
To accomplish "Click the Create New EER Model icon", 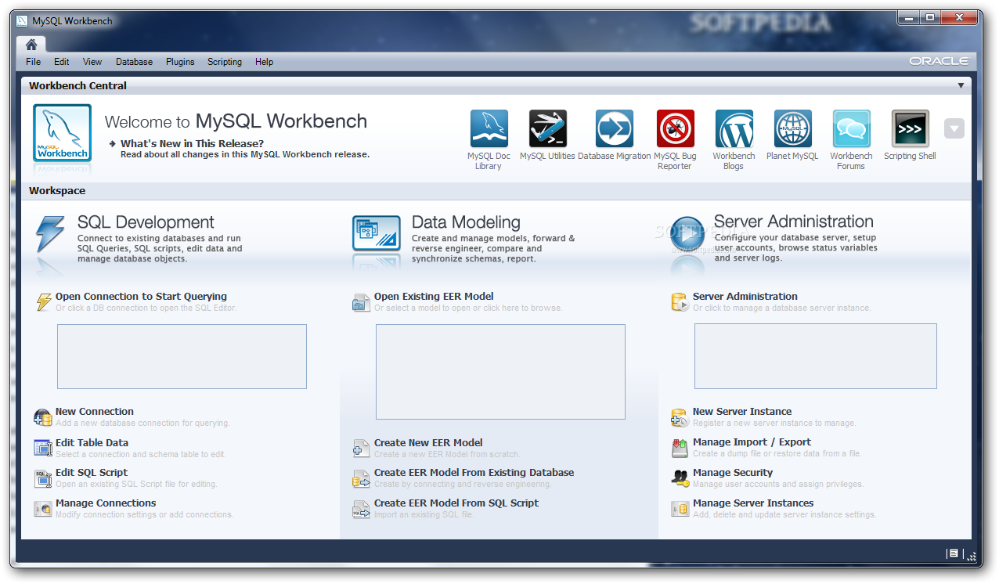I will tap(361, 448).
